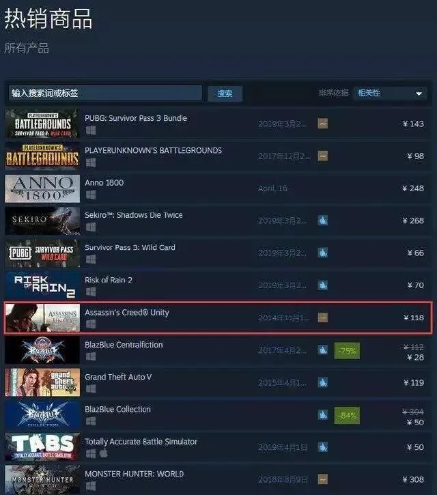Image resolution: width=437 pixels, height=495 pixels.
Task: Click the 搜索 search button
Action: click(225, 94)
